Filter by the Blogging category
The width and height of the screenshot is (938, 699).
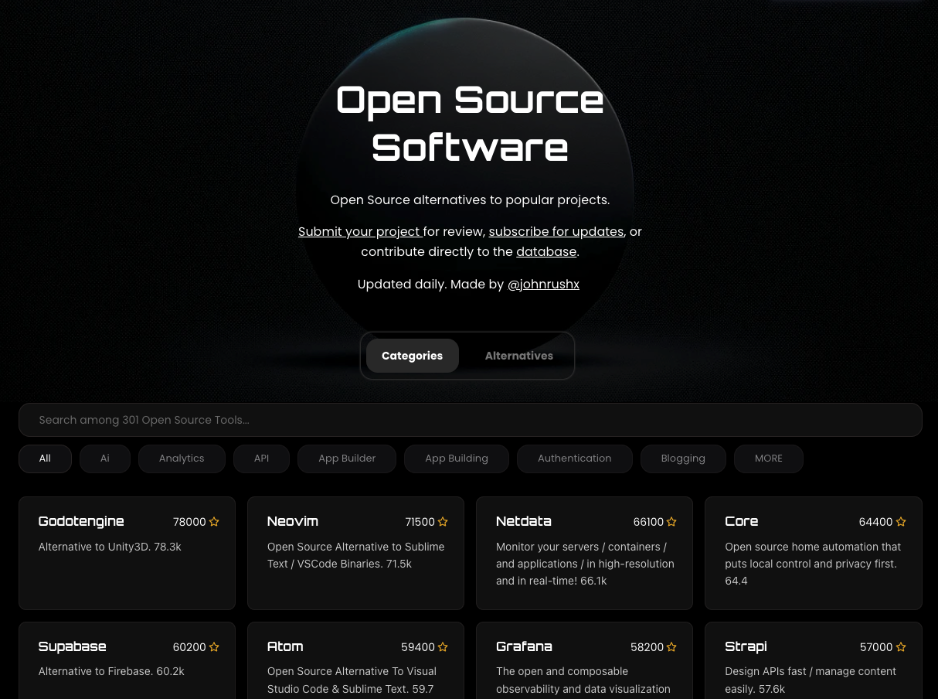(x=683, y=459)
